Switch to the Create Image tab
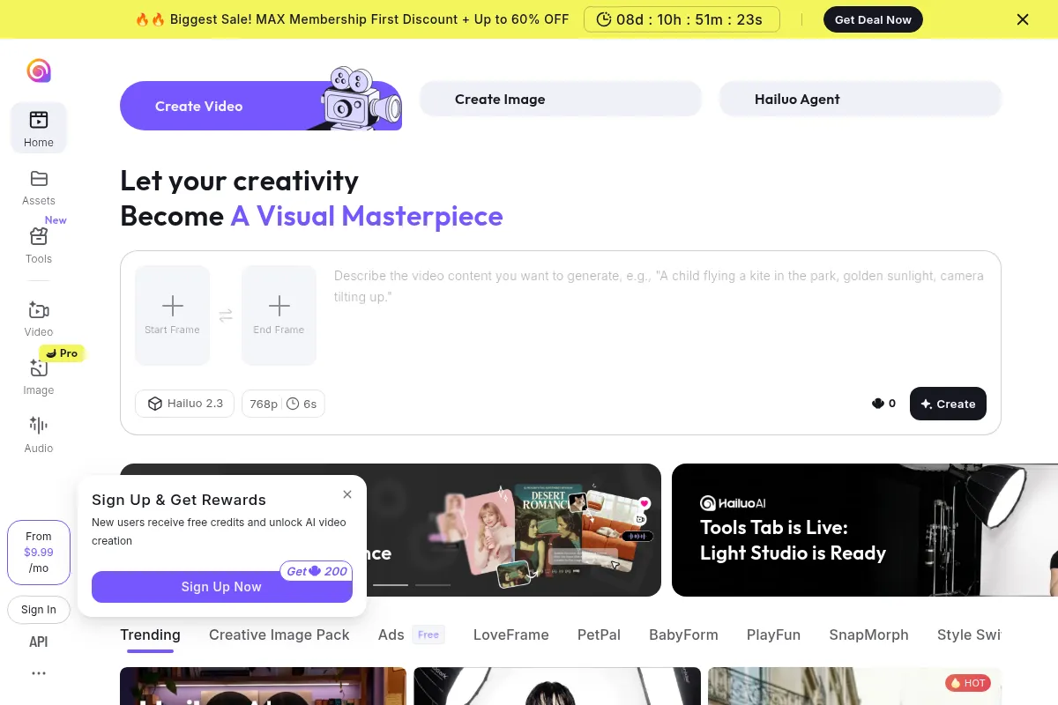This screenshot has height=705, width=1058. [561, 100]
